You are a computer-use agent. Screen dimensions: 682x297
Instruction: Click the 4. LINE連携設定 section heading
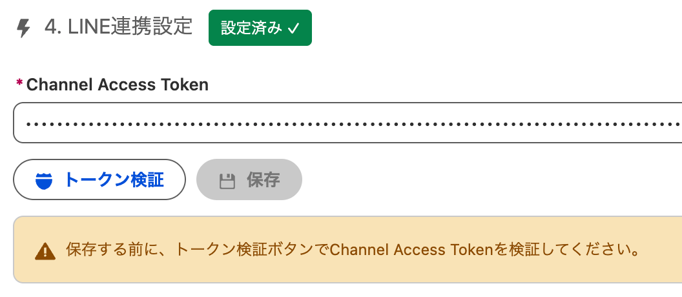[119, 27]
